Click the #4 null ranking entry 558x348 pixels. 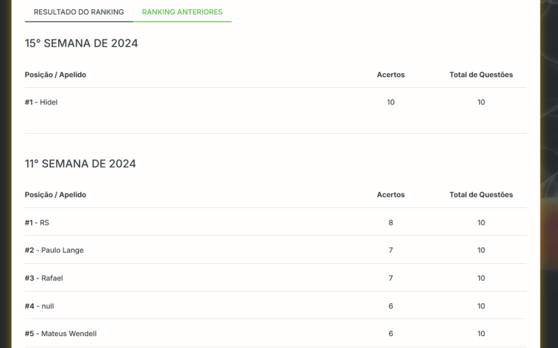pos(40,306)
